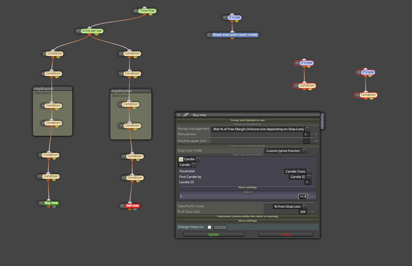The height and width of the screenshot is (266, 412).
Task: Toggle the Candle ID checkbox
Action: pyautogui.click(x=313, y=182)
